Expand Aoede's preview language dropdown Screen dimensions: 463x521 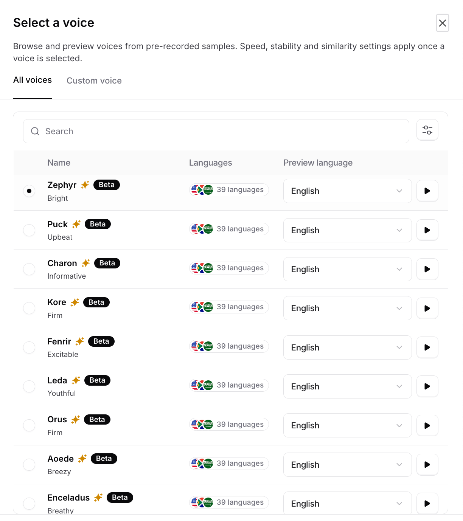click(x=347, y=464)
